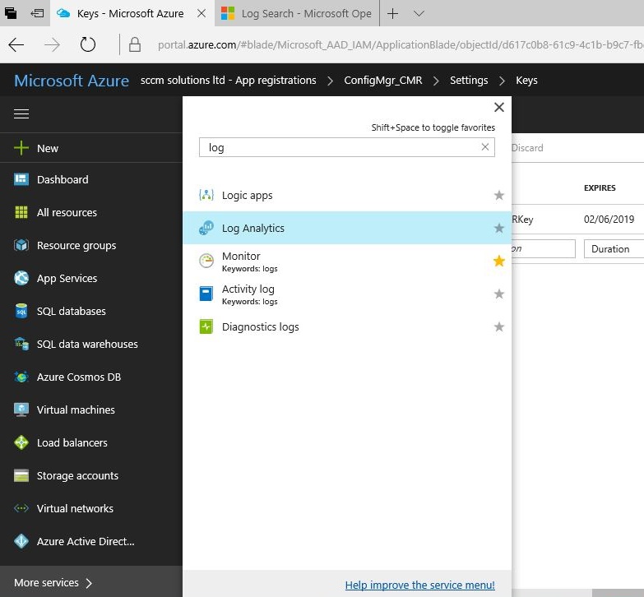Viewport: 644px width, 597px height.
Task: Click the Activity log book icon
Action: pyautogui.click(x=206, y=294)
